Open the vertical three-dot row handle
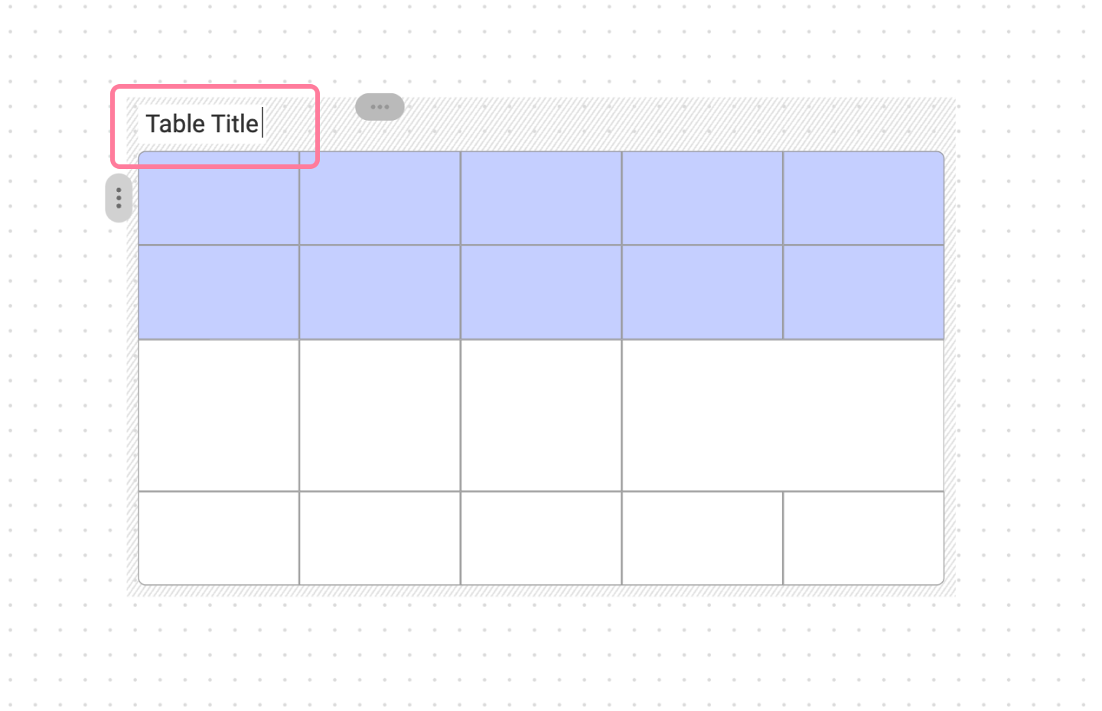The height and width of the screenshot is (711, 1102). point(119,198)
